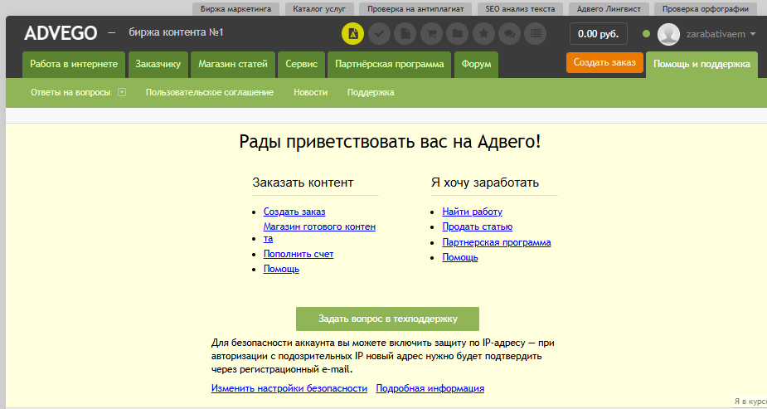
Task: Follow the Партнерская программа link in list
Action: point(497,242)
